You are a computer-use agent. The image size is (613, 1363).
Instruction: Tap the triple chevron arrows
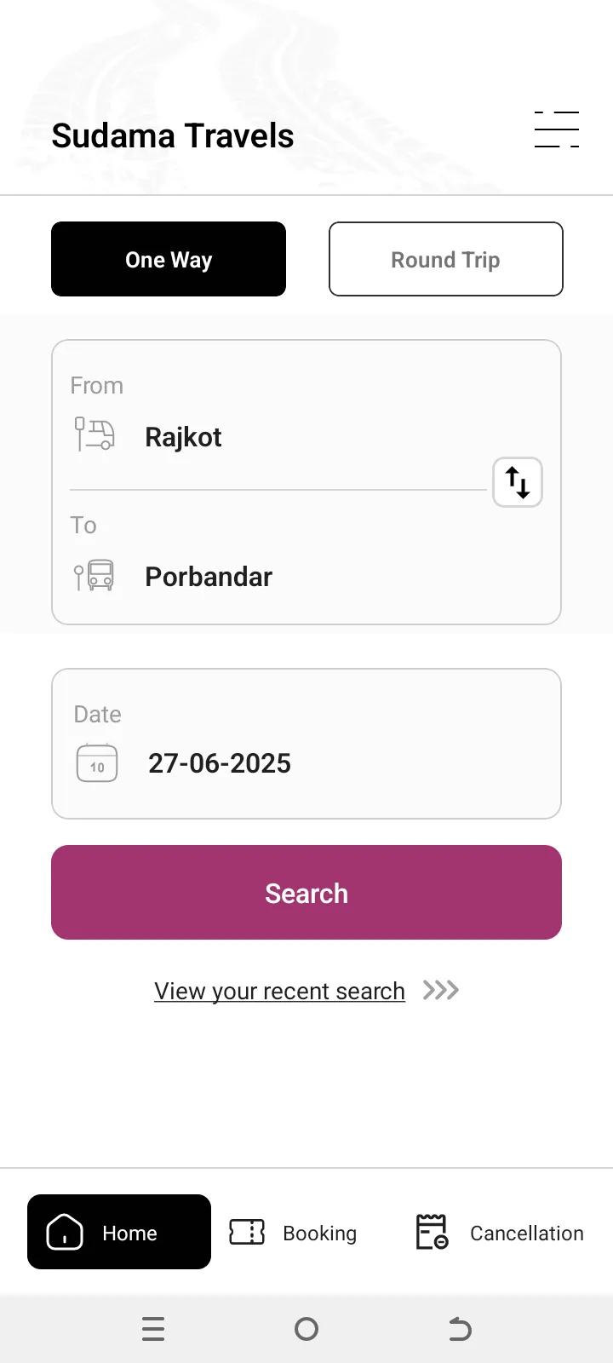[x=441, y=990]
